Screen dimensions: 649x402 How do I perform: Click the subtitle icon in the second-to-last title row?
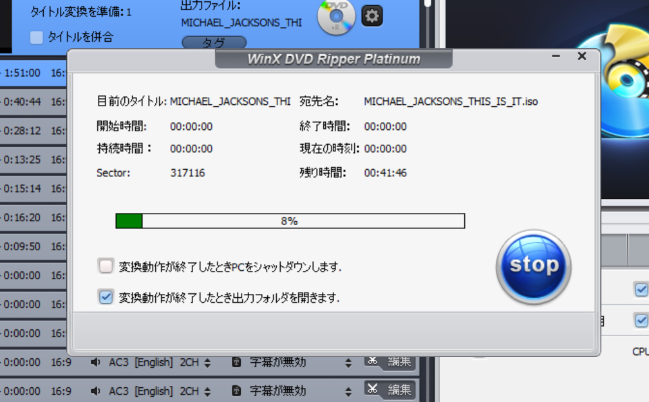[x=236, y=362]
